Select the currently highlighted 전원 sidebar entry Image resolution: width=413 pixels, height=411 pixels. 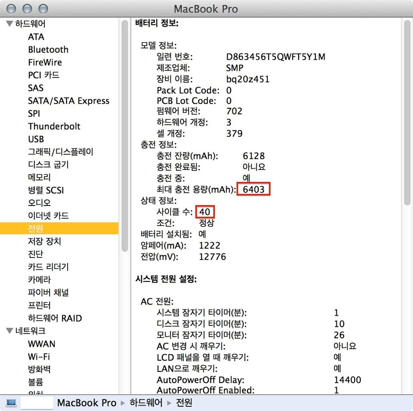tap(35, 228)
